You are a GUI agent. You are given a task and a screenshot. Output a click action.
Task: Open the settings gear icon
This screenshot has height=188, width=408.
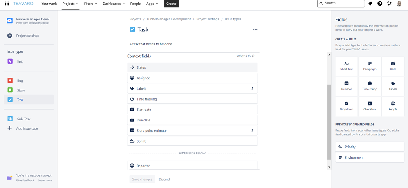[x=389, y=4]
